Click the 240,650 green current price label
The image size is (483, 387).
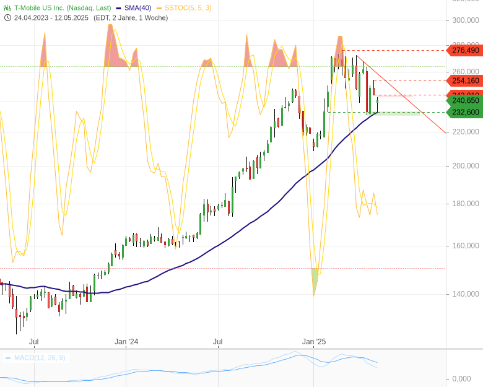pos(465,100)
